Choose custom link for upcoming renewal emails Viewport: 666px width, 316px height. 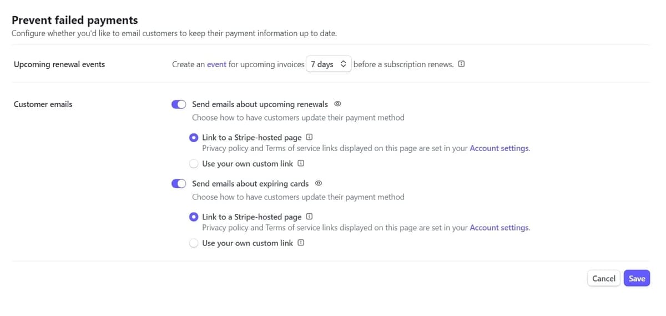coord(194,164)
